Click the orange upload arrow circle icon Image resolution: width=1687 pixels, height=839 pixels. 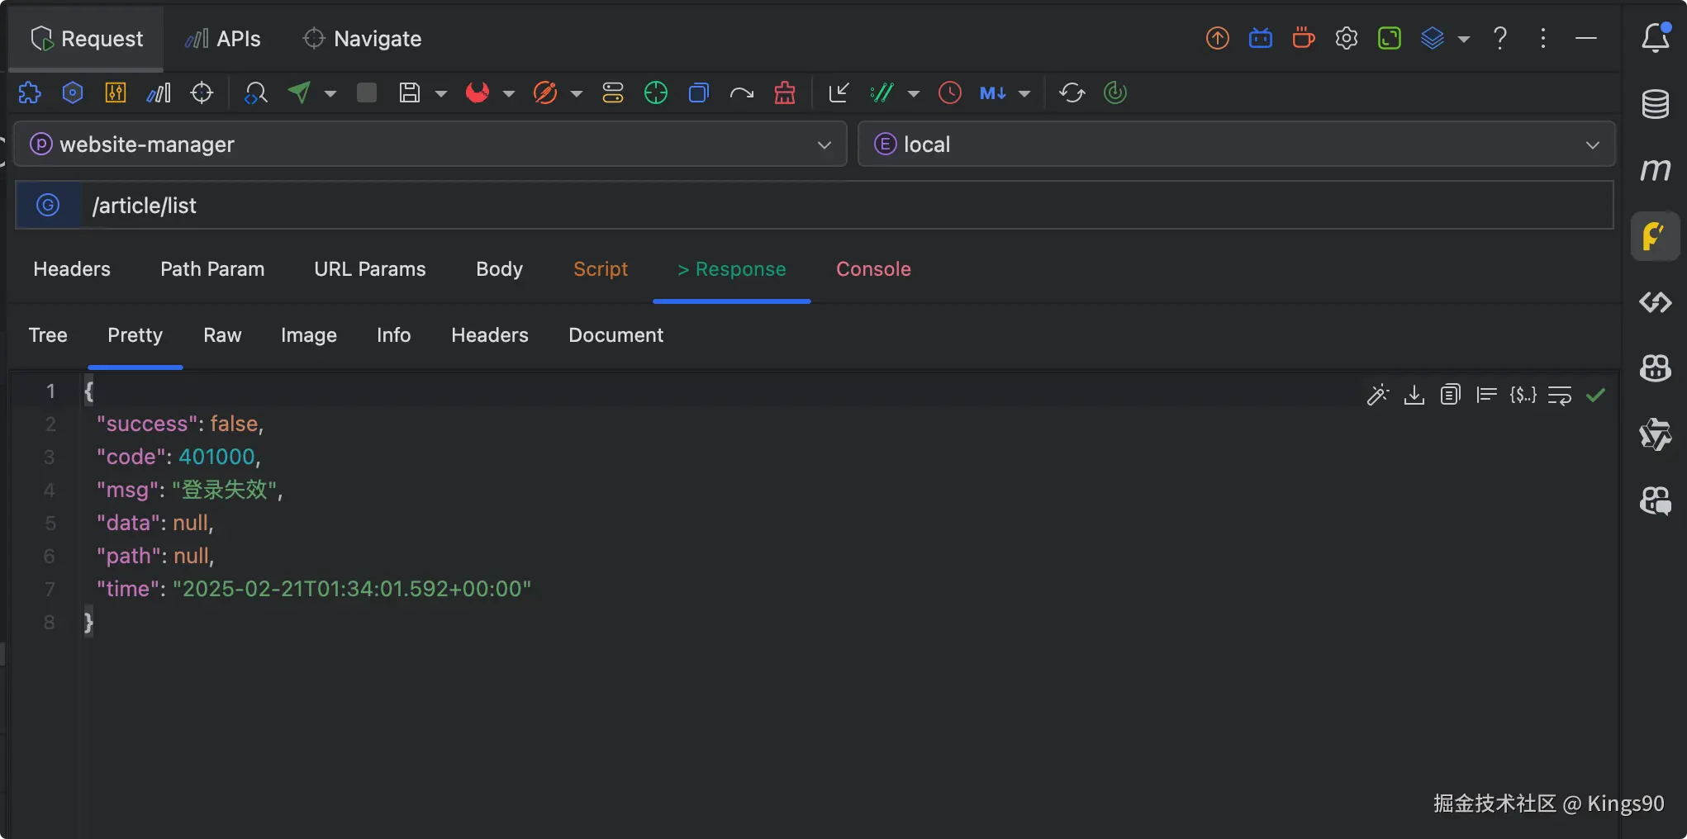tap(1218, 38)
